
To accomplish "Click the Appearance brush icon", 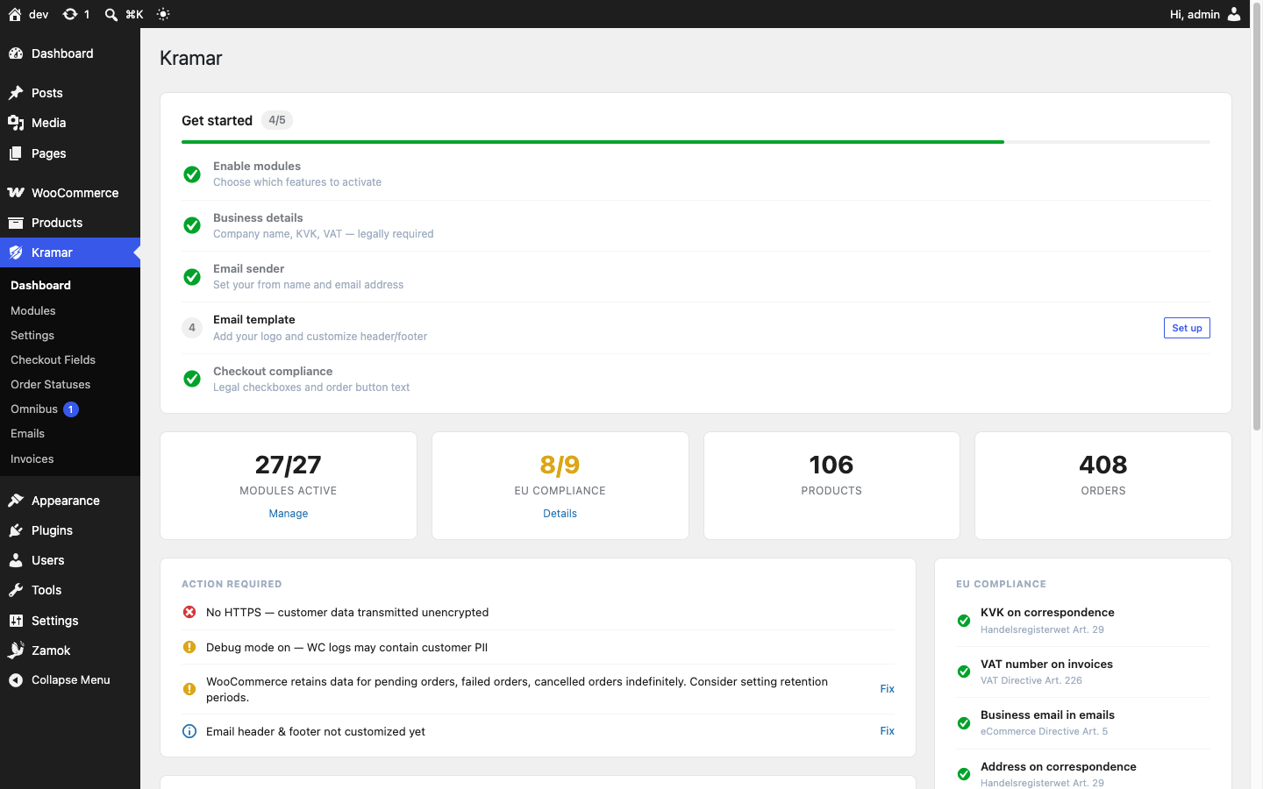I will click(x=16, y=501).
